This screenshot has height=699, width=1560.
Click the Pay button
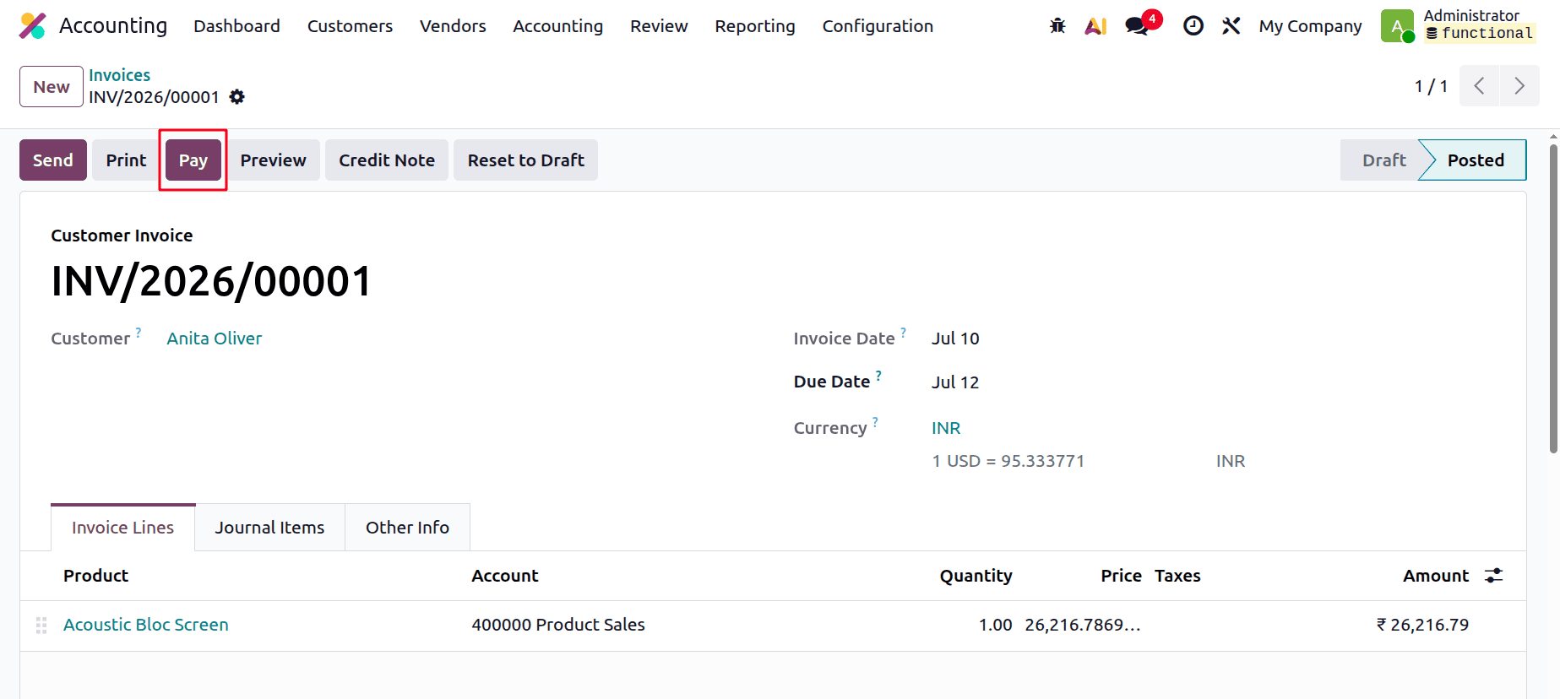tap(193, 160)
